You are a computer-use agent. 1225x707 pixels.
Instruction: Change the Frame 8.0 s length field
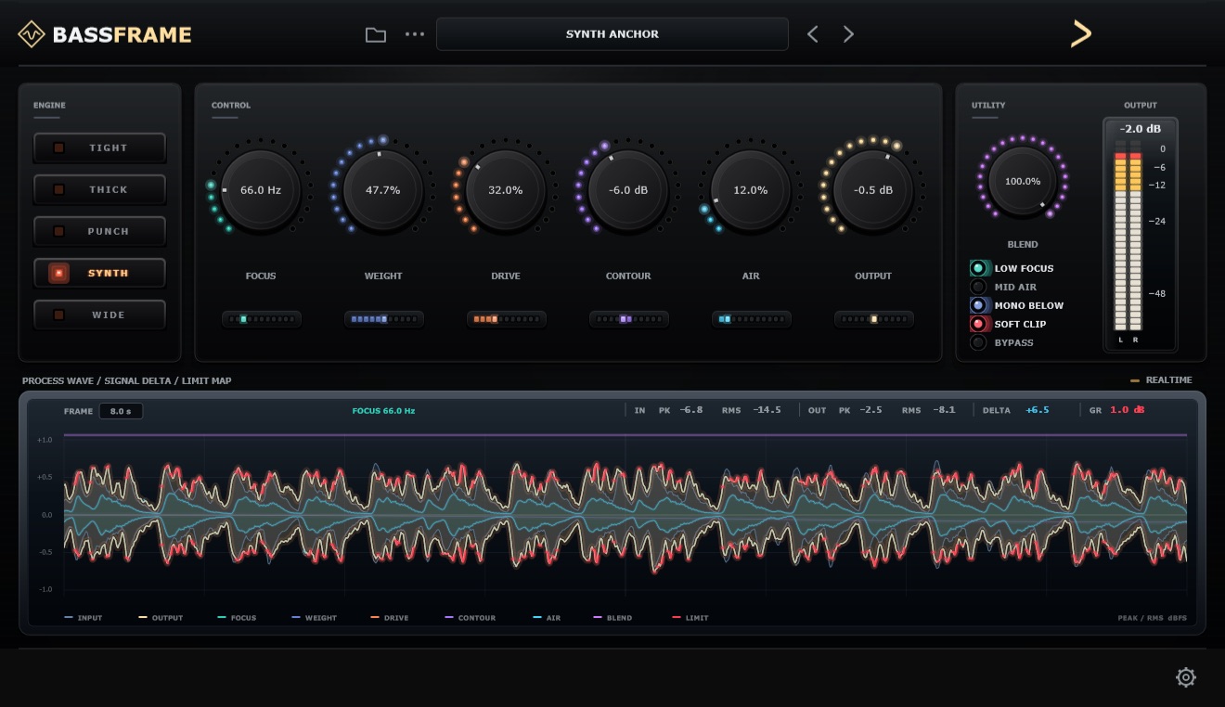pos(121,411)
